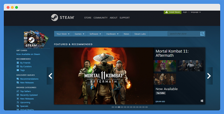Open the Top Sellers category link
Viewport: 224px width, 114px height.
point(25,91)
